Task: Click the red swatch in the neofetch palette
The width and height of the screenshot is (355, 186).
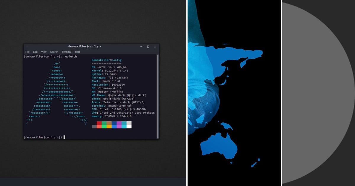Action: point(99,125)
